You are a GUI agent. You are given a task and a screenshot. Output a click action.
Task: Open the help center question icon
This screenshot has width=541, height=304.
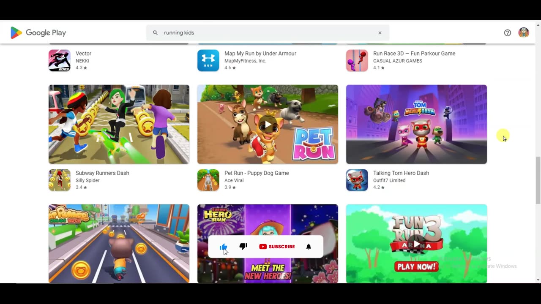pyautogui.click(x=508, y=33)
